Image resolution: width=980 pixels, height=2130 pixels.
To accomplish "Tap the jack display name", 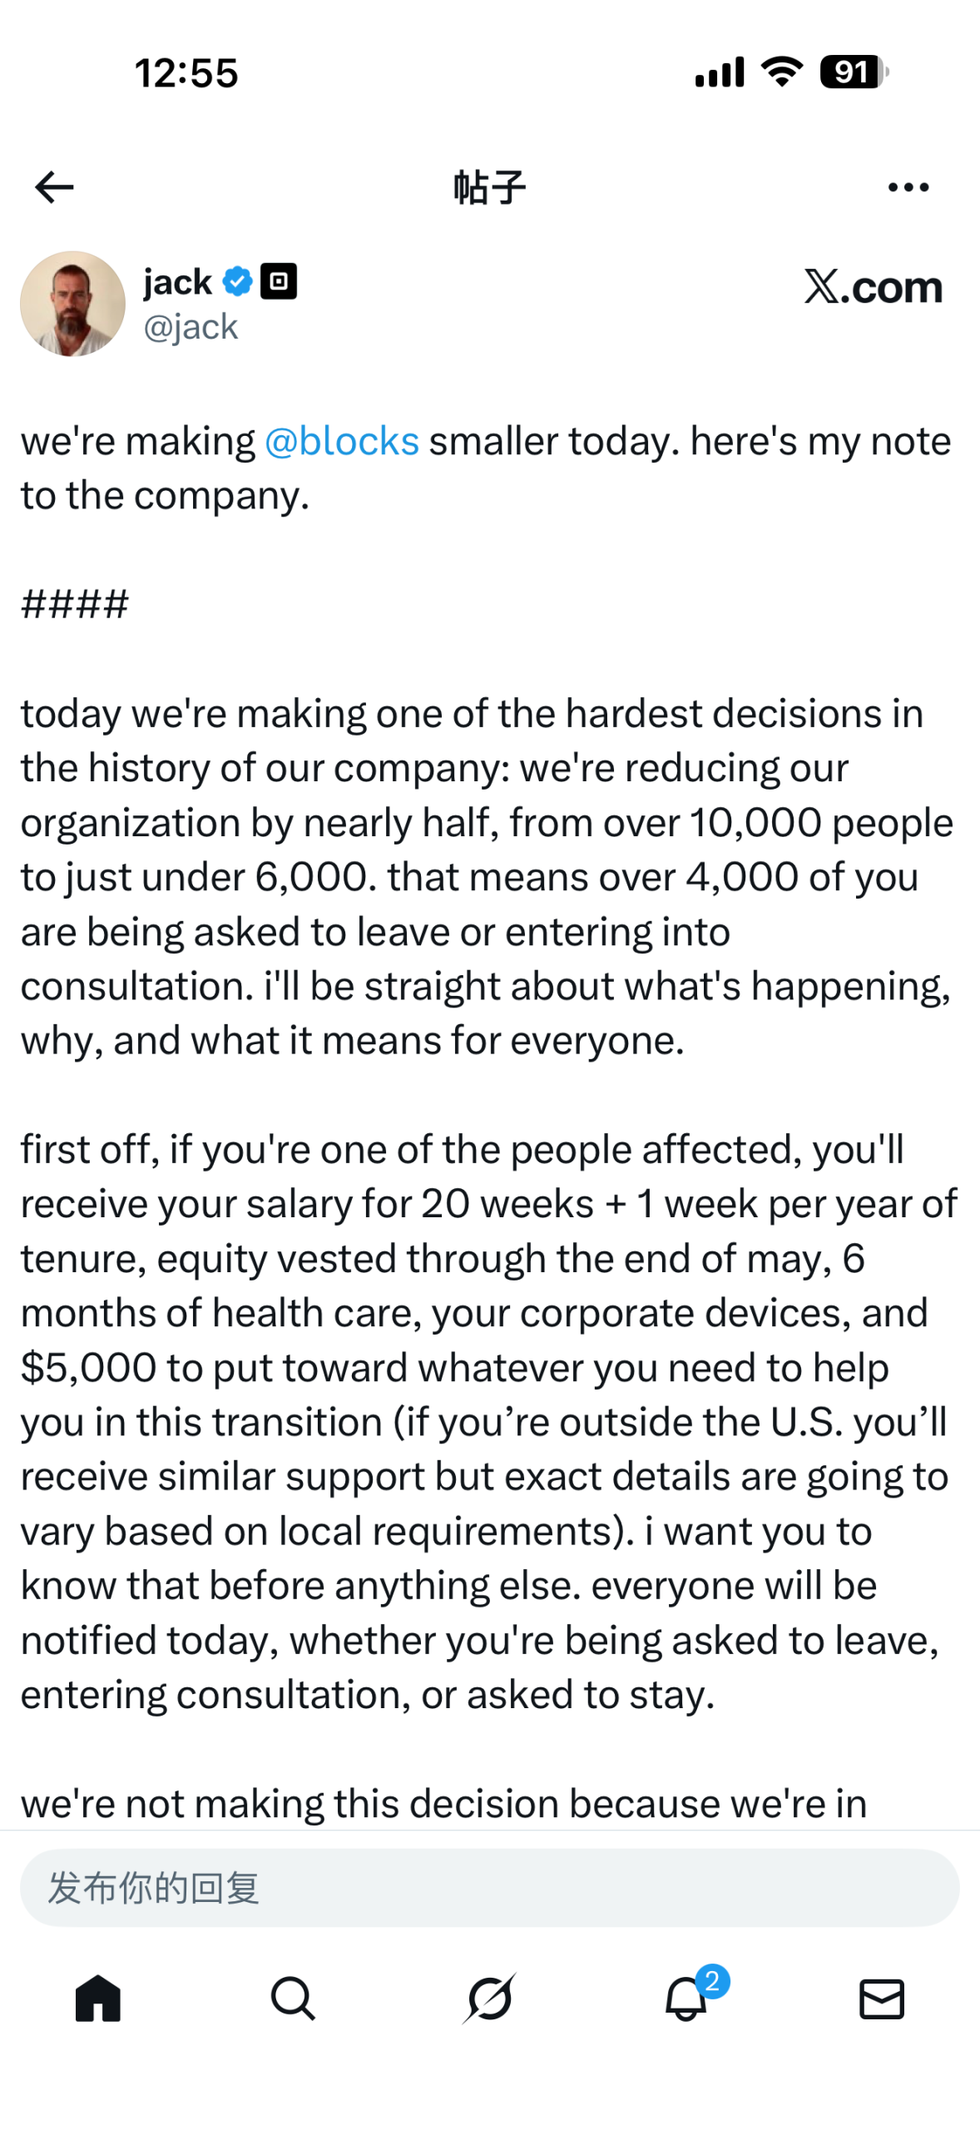I will [177, 282].
